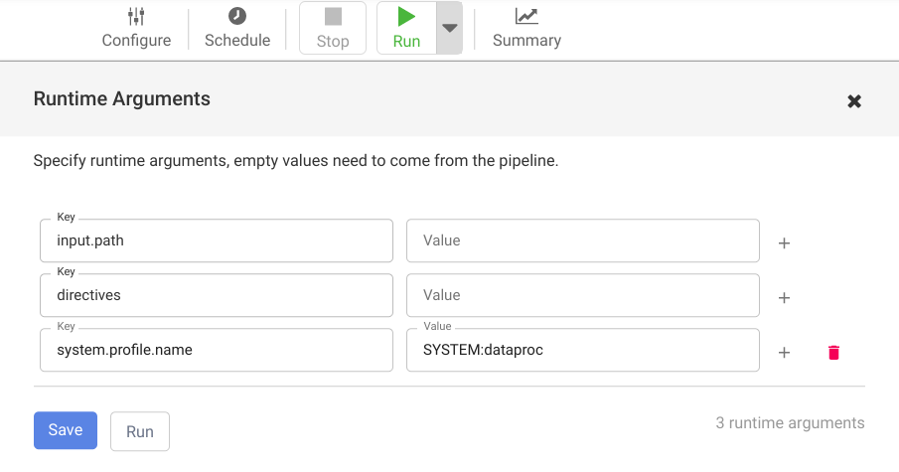The image size is (899, 472).
Task: Click the Summary label in the toolbar
Action: tap(526, 41)
